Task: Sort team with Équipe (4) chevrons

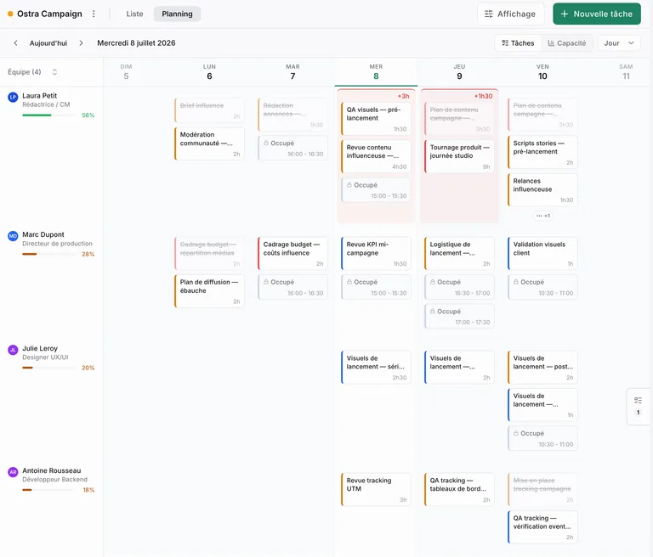Action: point(54,72)
